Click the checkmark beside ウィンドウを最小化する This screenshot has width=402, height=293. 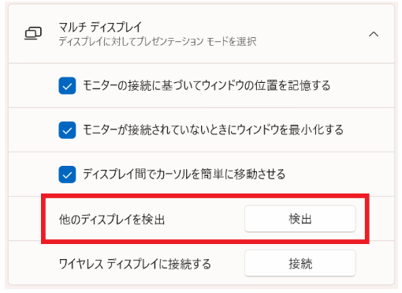[x=67, y=130]
